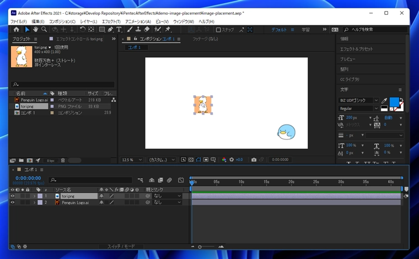419x259 pixels.
Task: Select the Rectangle shape tool
Action: [102, 30]
